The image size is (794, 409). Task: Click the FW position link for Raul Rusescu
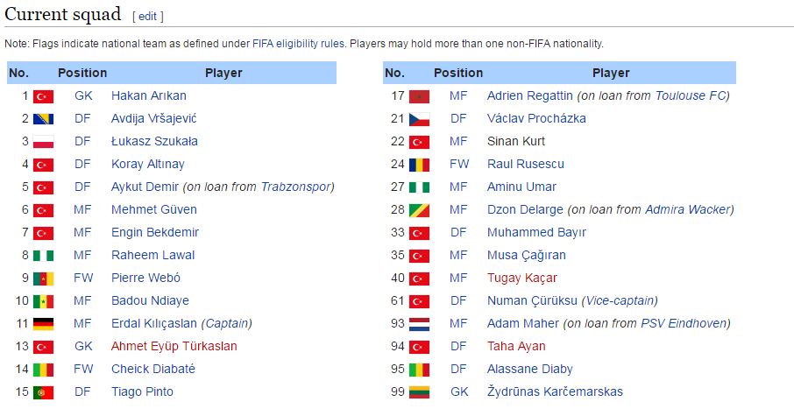[459, 165]
